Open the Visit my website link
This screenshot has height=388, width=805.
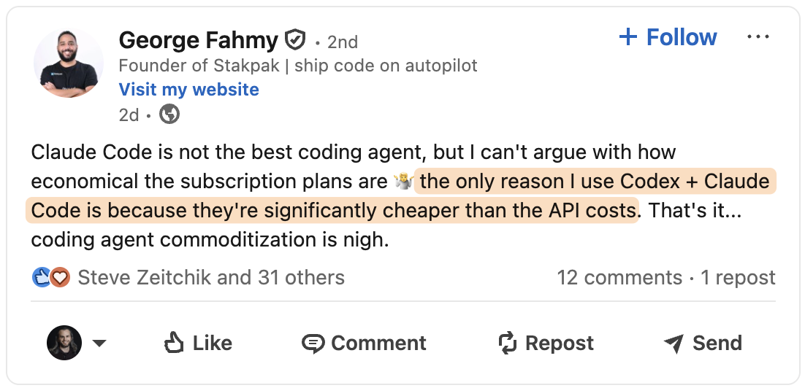pos(189,90)
